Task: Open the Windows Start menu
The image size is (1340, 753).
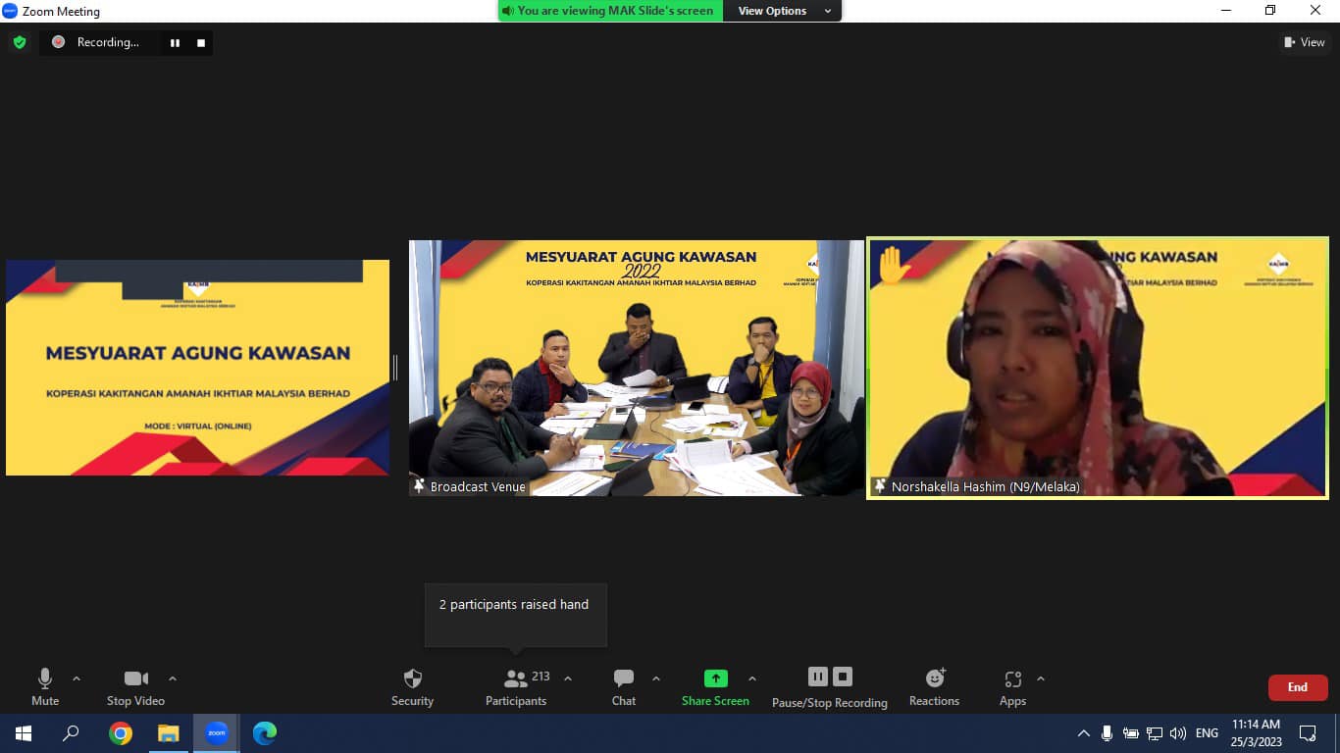Action: pos(24,733)
